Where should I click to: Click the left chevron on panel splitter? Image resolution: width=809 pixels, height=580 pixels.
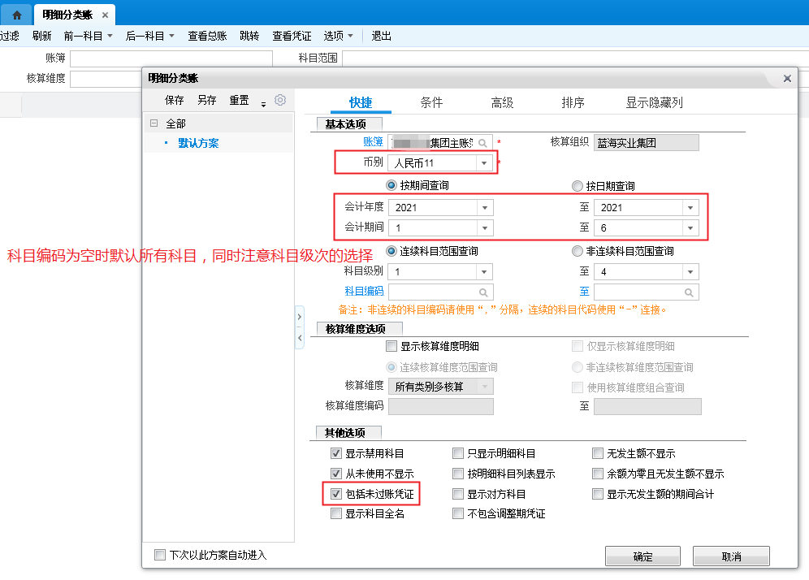[x=299, y=338]
